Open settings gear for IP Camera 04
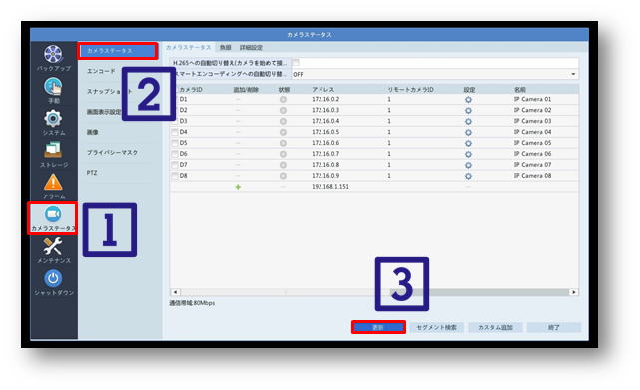 [468, 133]
